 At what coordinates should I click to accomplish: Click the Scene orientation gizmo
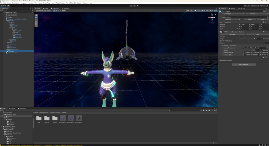point(212,17)
